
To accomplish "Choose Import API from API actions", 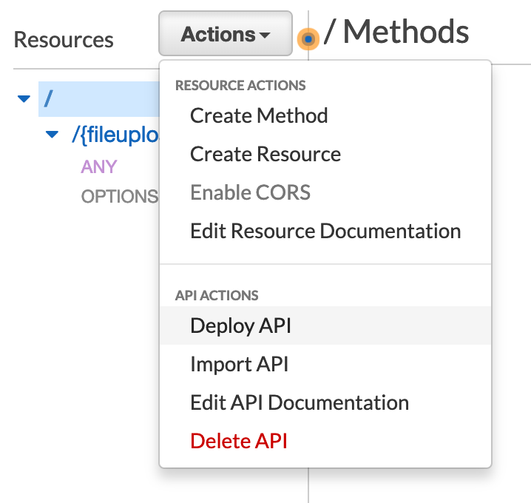I will [x=239, y=364].
